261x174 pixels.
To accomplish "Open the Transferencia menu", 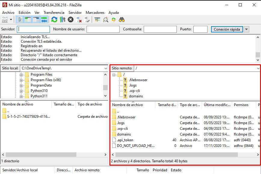I will click(54, 13).
